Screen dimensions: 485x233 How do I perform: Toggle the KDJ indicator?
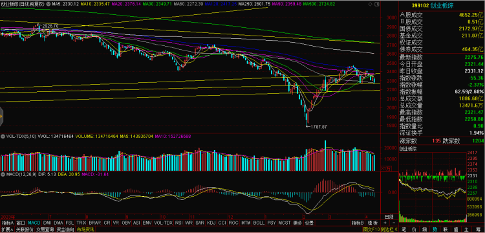[x=211, y=223]
